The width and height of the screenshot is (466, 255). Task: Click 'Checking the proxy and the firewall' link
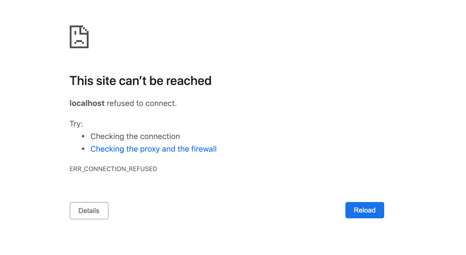pos(153,149)
